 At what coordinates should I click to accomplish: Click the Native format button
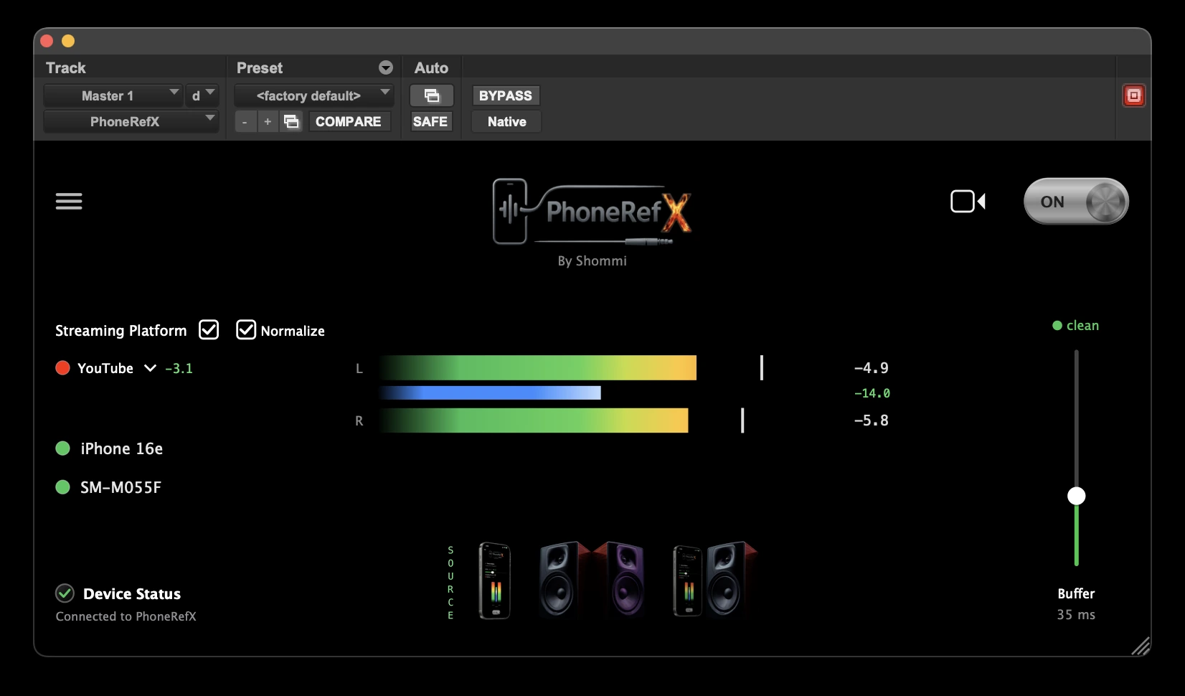coord(506,121)
